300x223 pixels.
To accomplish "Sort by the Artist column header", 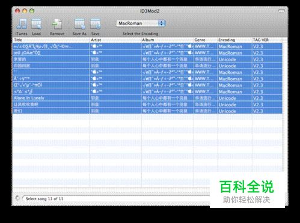I will [116, 40].
